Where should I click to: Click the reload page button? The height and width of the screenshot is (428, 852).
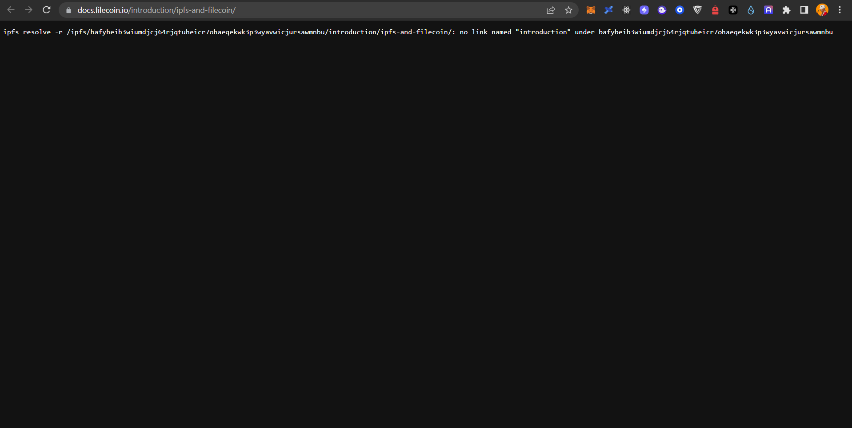tap(46, 10)
